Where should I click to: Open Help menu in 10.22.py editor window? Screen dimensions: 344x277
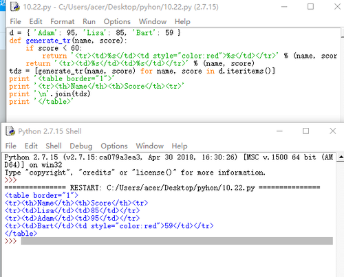click(x=182, y=21)
